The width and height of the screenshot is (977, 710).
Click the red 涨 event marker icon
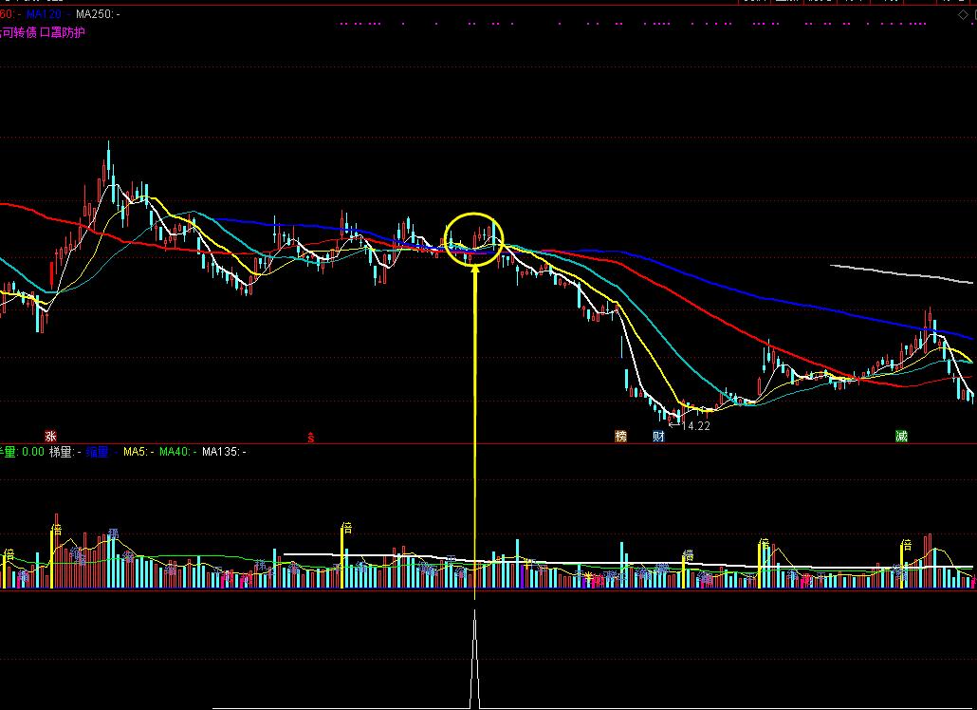(x=50, y=437)
